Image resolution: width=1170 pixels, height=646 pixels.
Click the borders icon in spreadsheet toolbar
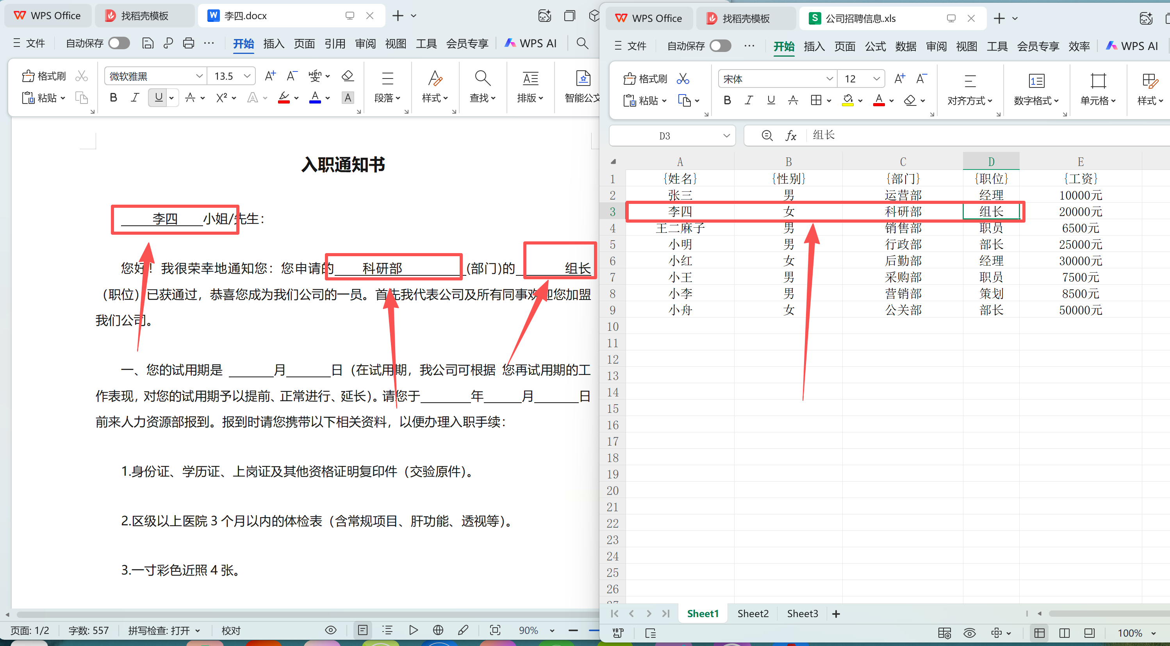[816, 100]
